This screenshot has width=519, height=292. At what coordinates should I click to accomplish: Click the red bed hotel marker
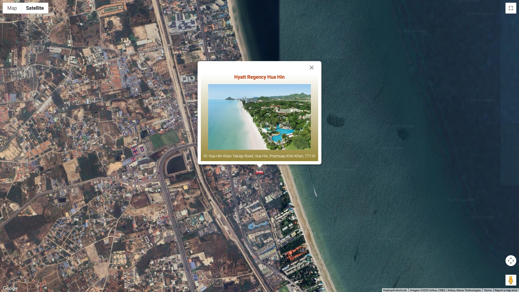point(259,172)
